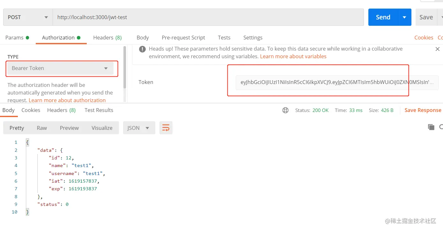The image size is (443, 231).
Task: Select the response Cookies tab
Action: (x=31, y=110)
